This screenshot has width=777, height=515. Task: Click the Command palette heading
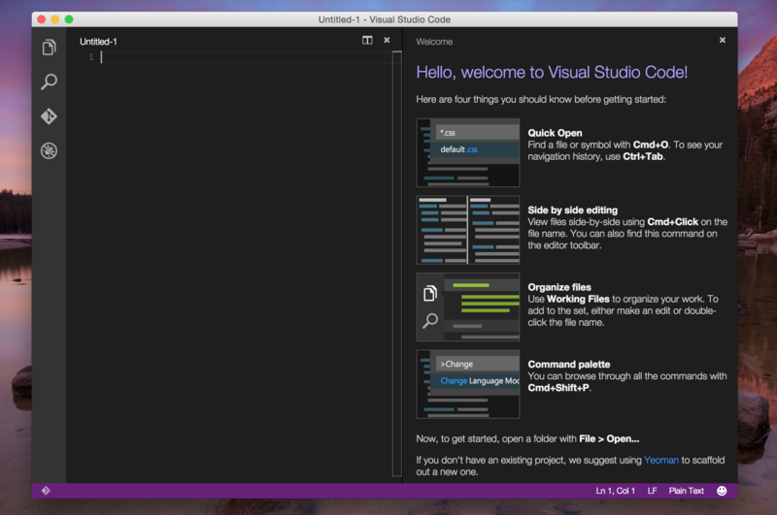tap(569, 365)
